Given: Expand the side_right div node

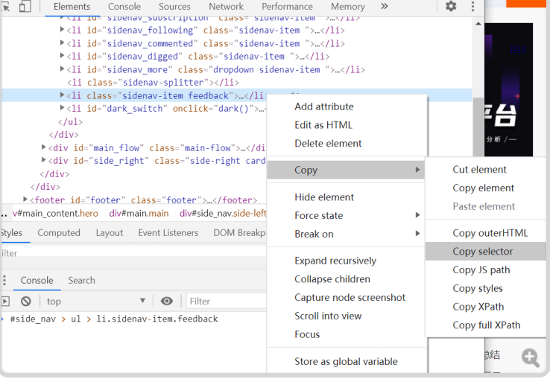Looking at the screenshot, I should pyautogui.click(x=43, y=160).
